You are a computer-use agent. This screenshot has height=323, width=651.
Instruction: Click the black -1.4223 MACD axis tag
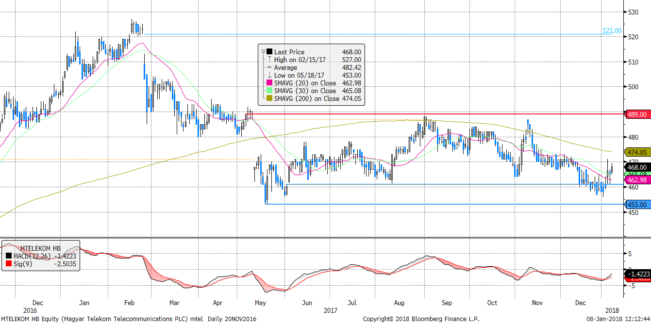click(x=637, y=274)
